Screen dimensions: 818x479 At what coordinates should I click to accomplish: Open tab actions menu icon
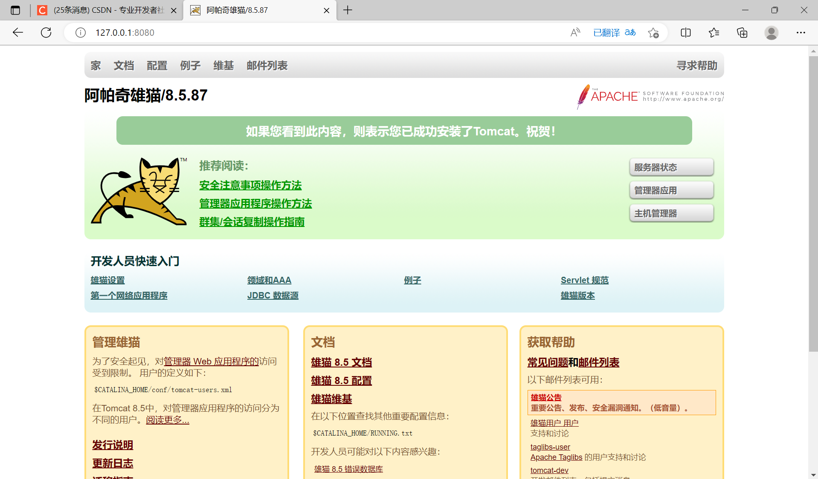(15, 10)
